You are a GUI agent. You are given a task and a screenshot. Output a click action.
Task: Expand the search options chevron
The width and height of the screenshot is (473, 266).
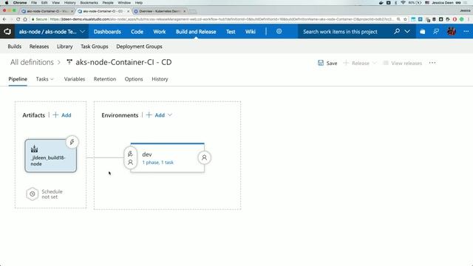[407, 31]
